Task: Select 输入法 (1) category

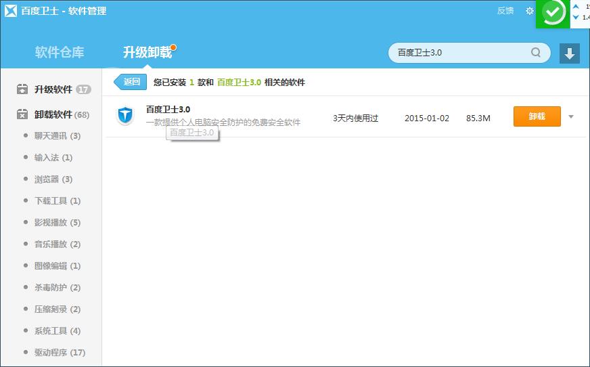Action: pos(53,157)
